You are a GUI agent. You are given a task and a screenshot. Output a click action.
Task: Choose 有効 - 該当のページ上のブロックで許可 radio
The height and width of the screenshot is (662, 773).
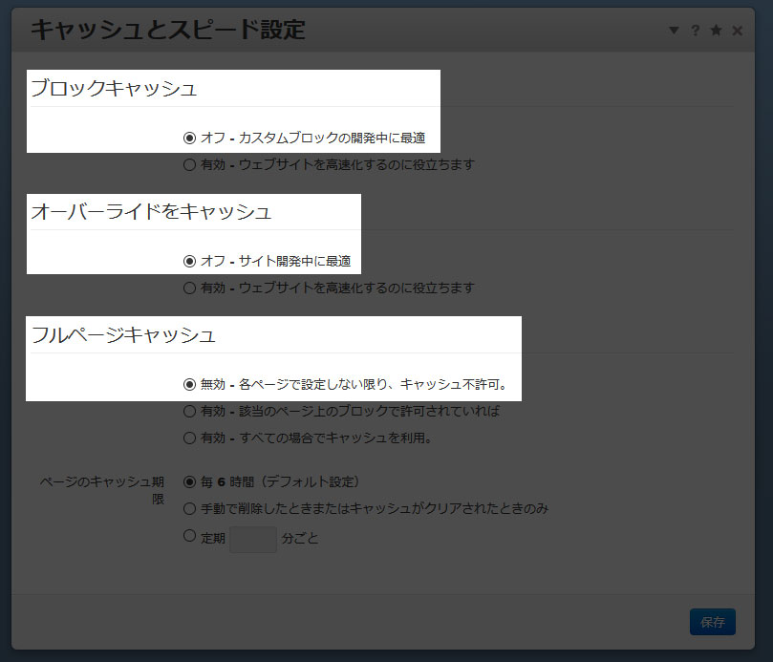(x=189, y=411)
